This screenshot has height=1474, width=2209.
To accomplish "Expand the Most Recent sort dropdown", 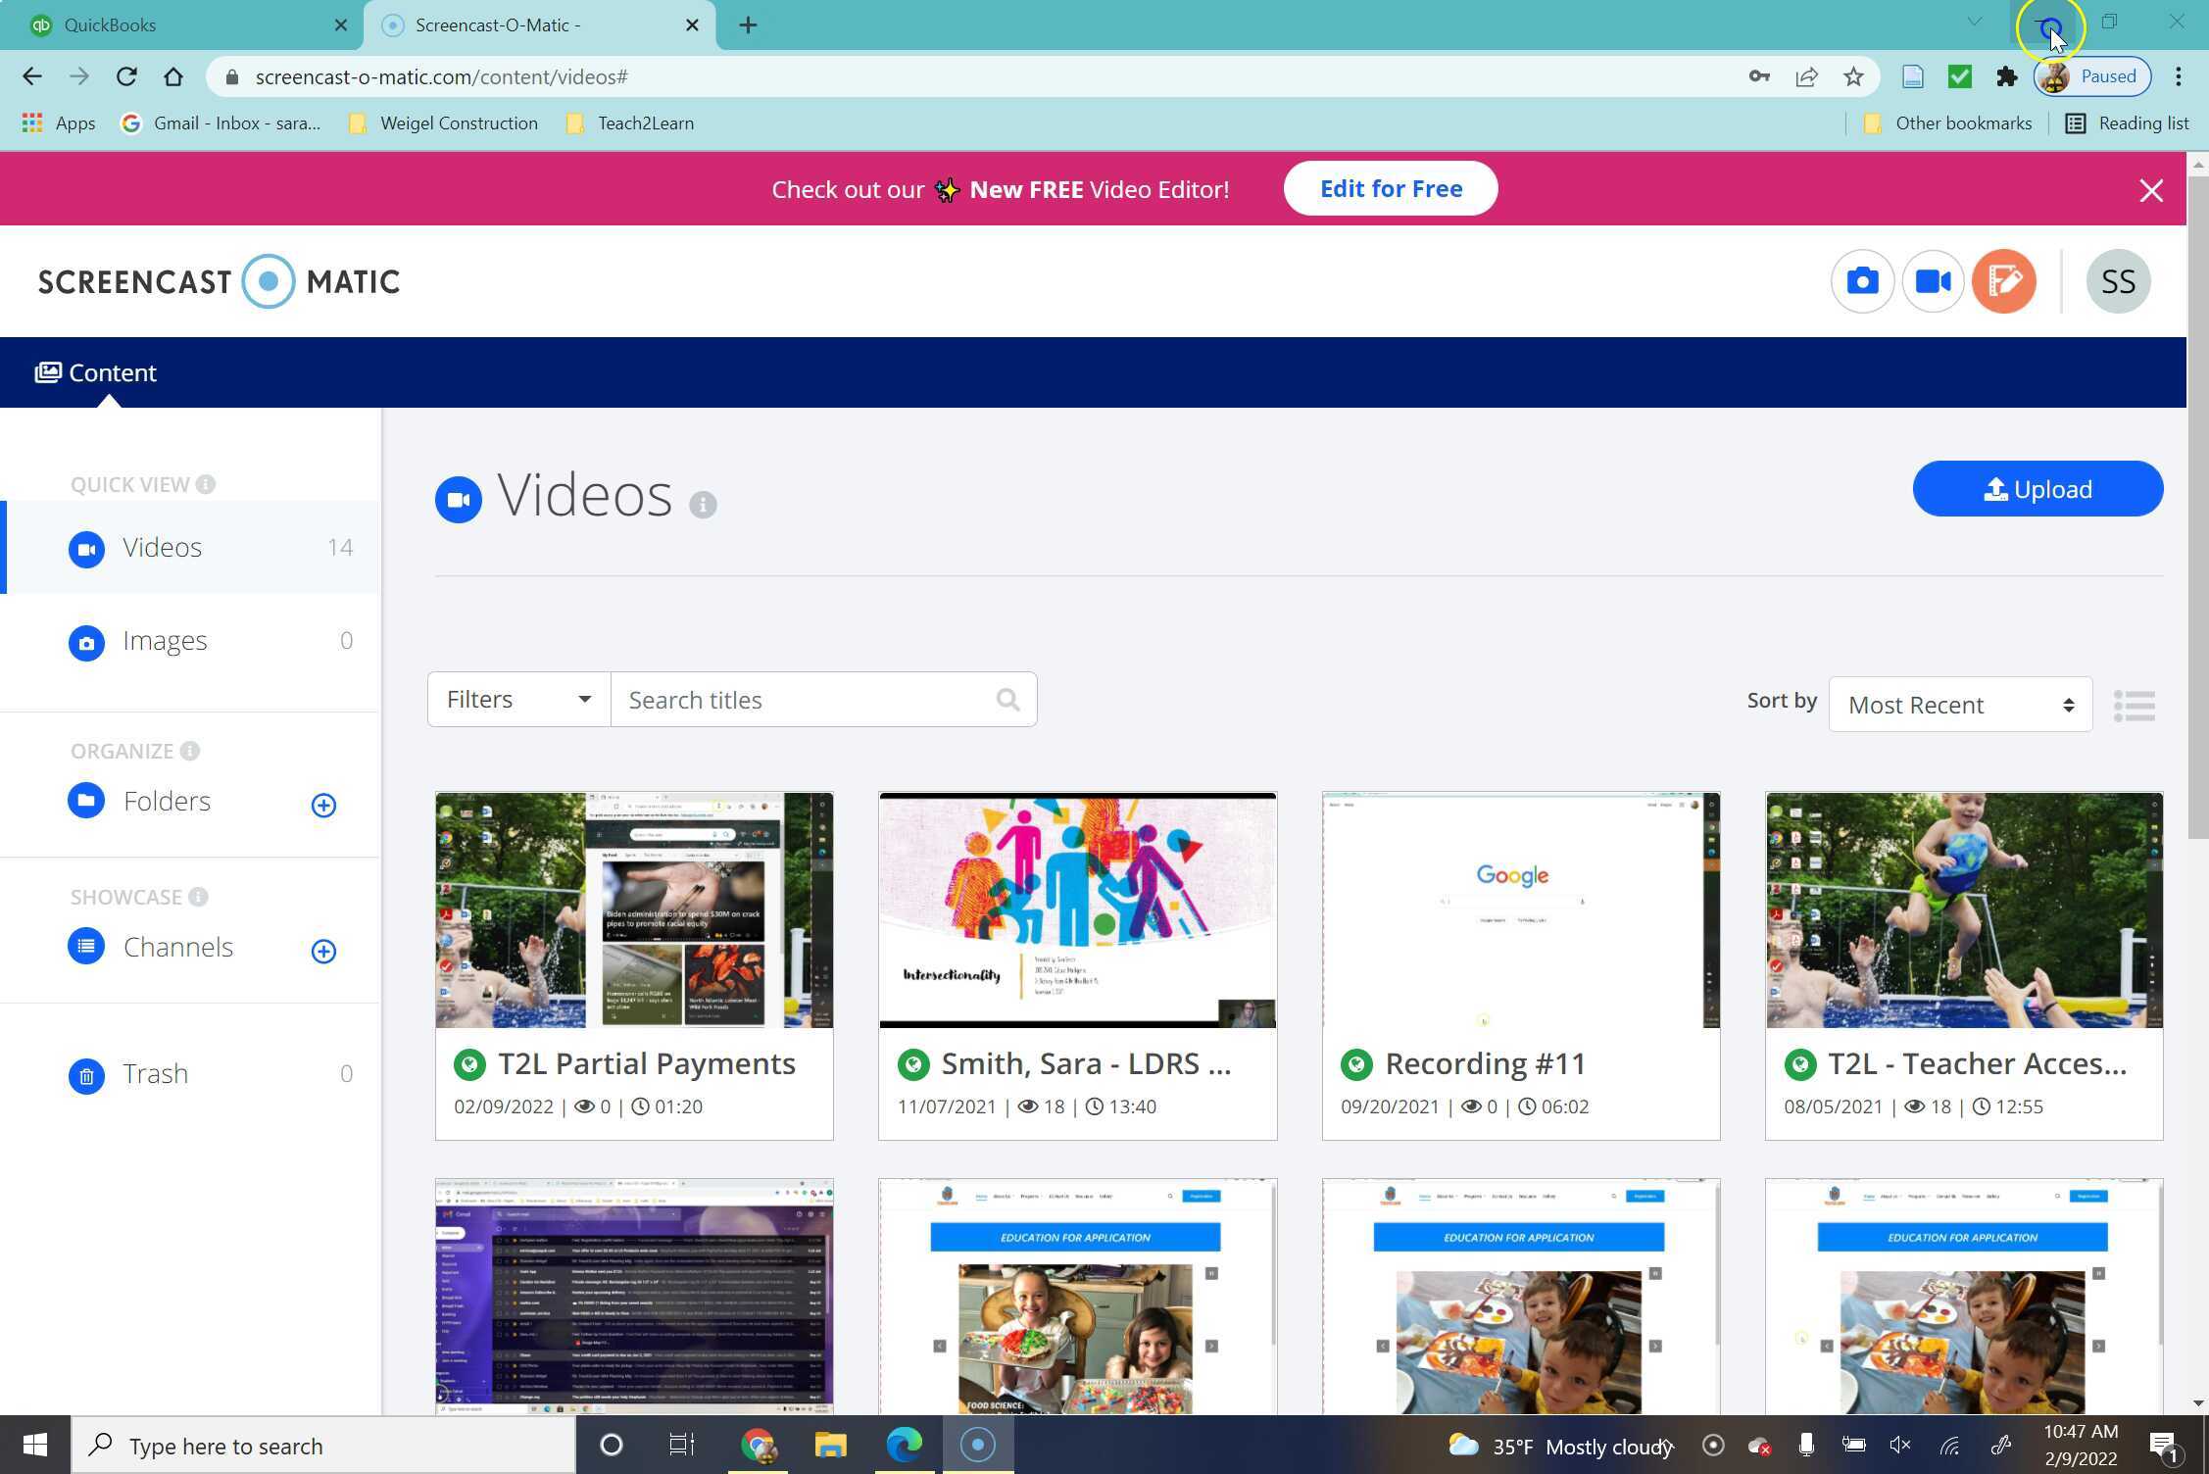I will pyautogui.click(x=1960, y=705).
